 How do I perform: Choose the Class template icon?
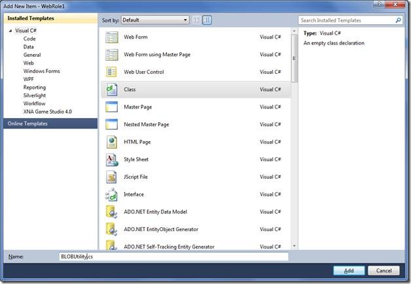[111, 89]
